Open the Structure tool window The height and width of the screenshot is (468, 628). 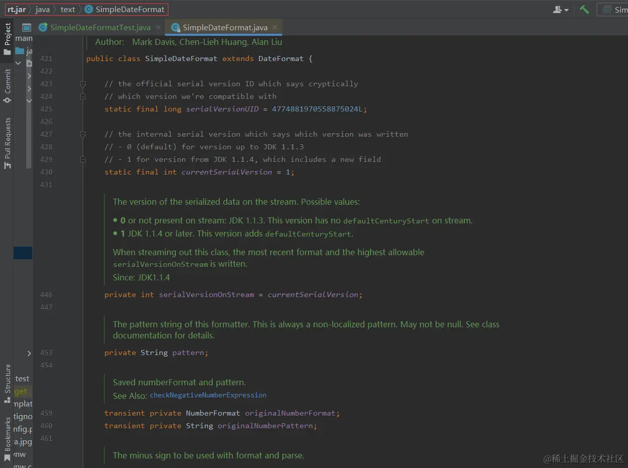7,384
